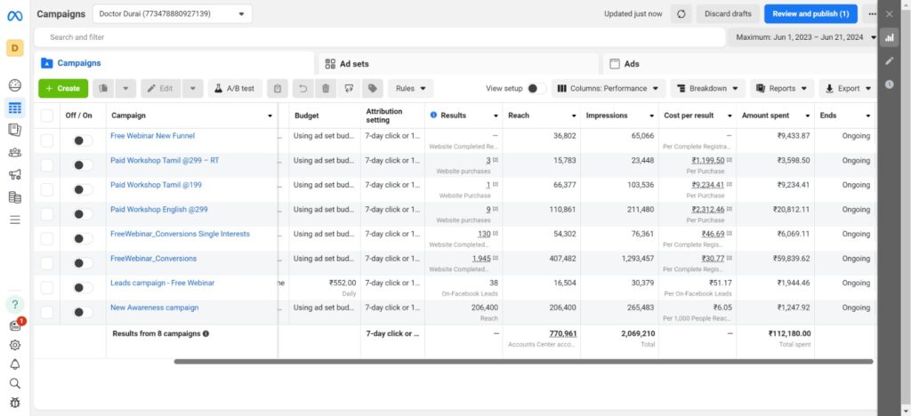Open the charts icon in right panel
Screen dimensions: 911x416
890,38
